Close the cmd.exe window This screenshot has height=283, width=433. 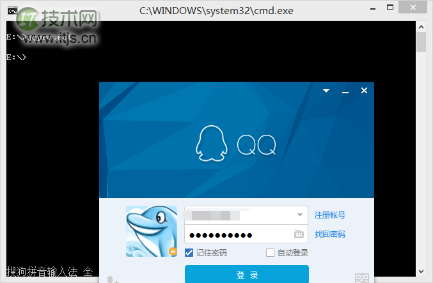pos(413,8)
